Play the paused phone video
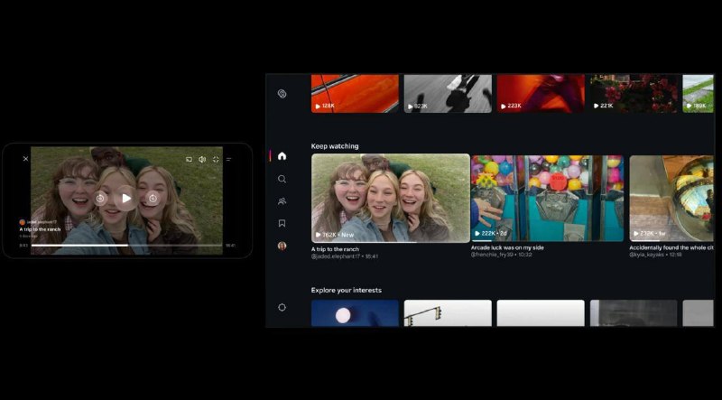Screen dimensions: 722x400 tap(125, 199)
